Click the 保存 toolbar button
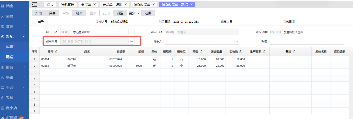Image resolution: width=353 pixels, height=119 pixels. [52, 13]
